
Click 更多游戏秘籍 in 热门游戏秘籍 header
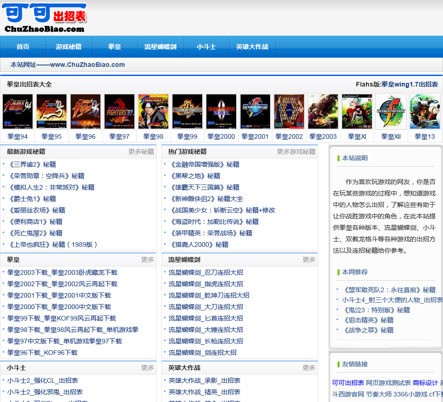296,152
